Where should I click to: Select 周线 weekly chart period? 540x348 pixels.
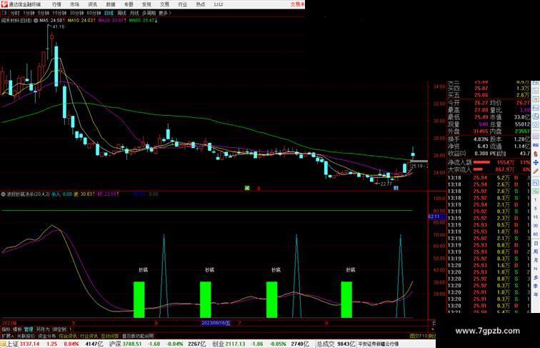coord(121,13)
